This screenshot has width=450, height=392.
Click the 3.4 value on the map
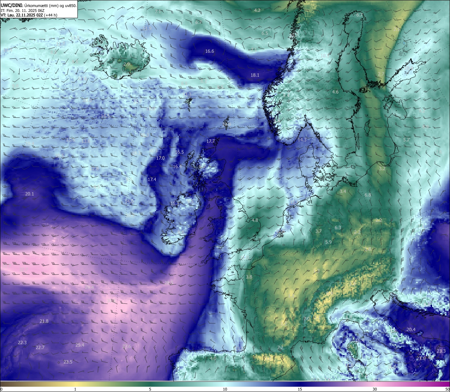(343, 192)
